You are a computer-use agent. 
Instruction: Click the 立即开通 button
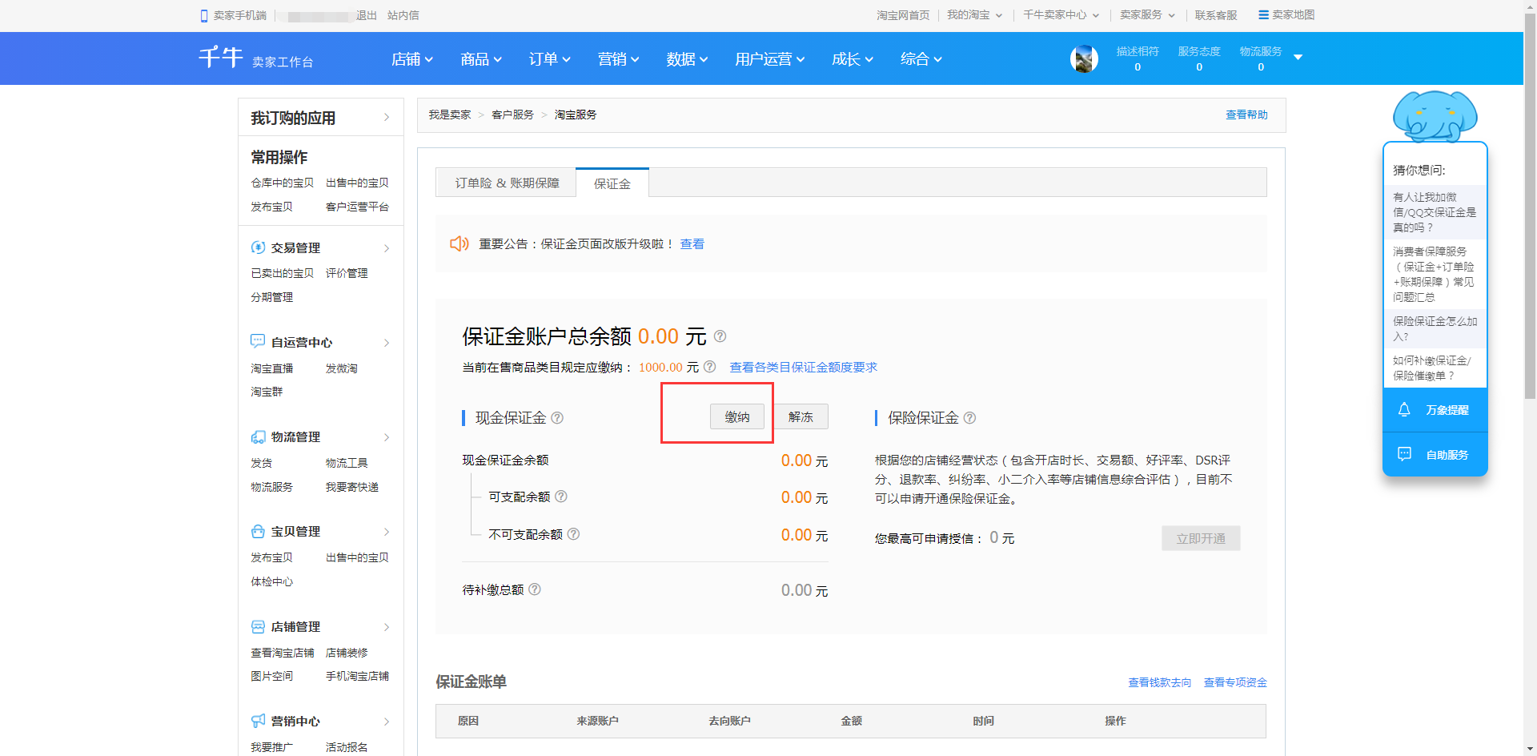pyautogui.click(x=1201, y=538)
